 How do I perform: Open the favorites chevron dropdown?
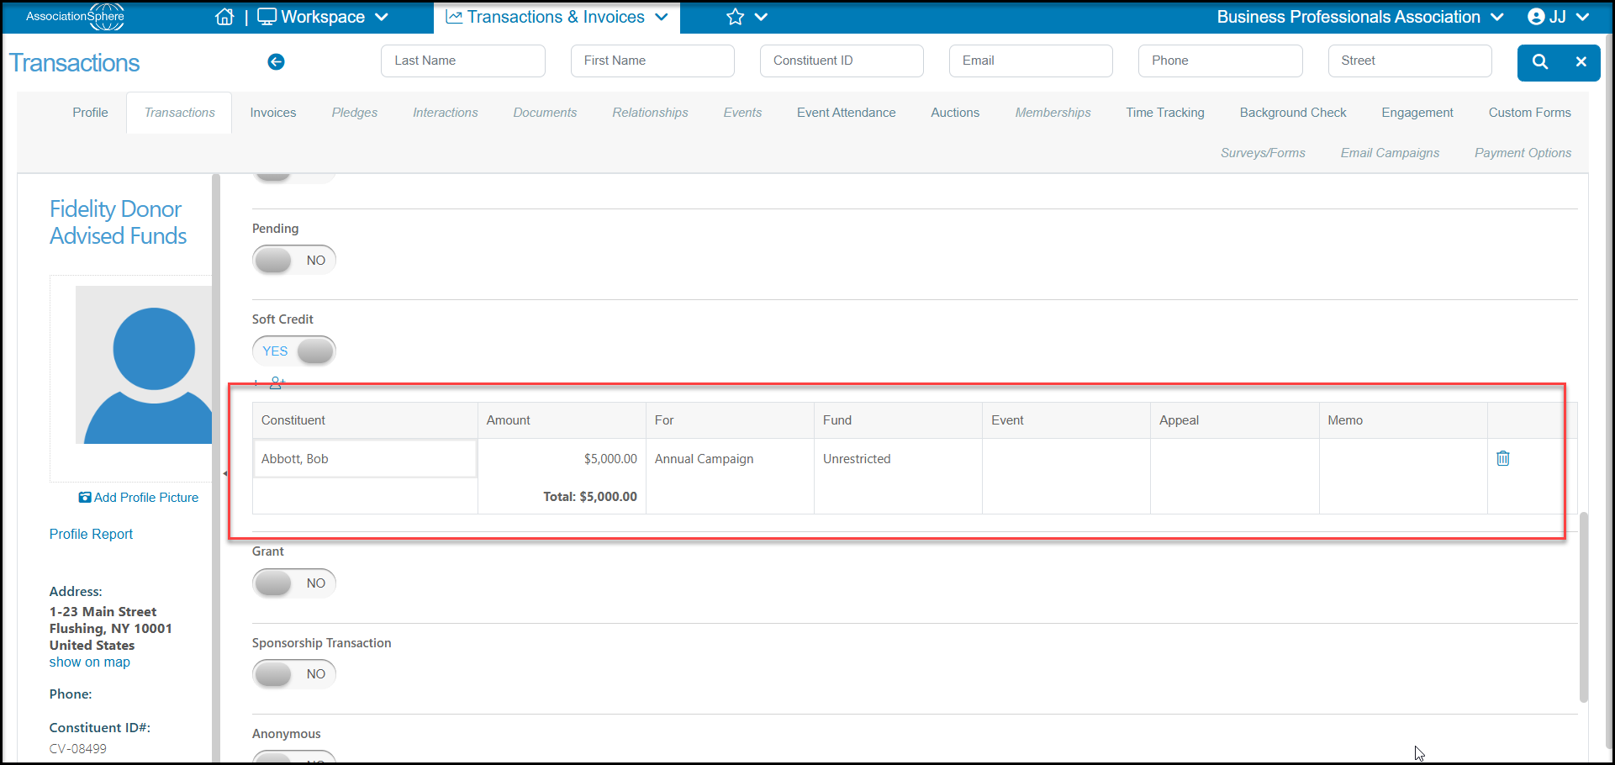pos(761,17)
